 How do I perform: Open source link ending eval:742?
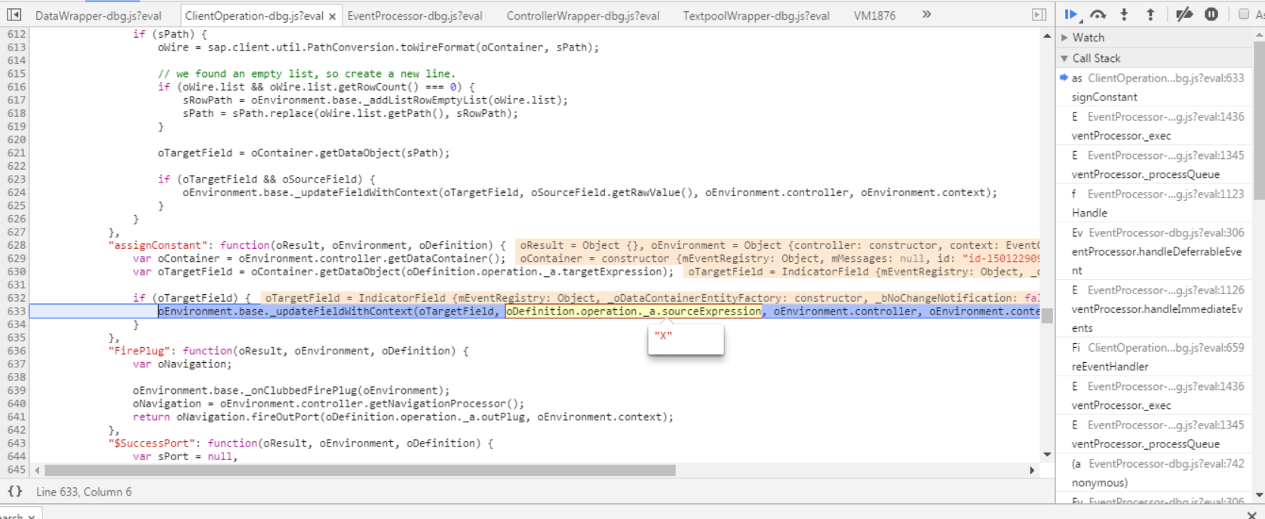pos(1166,464)
